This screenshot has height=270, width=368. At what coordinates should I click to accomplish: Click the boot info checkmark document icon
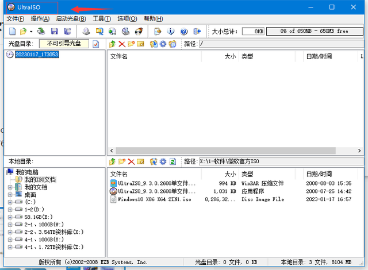(x=96, y=44)
